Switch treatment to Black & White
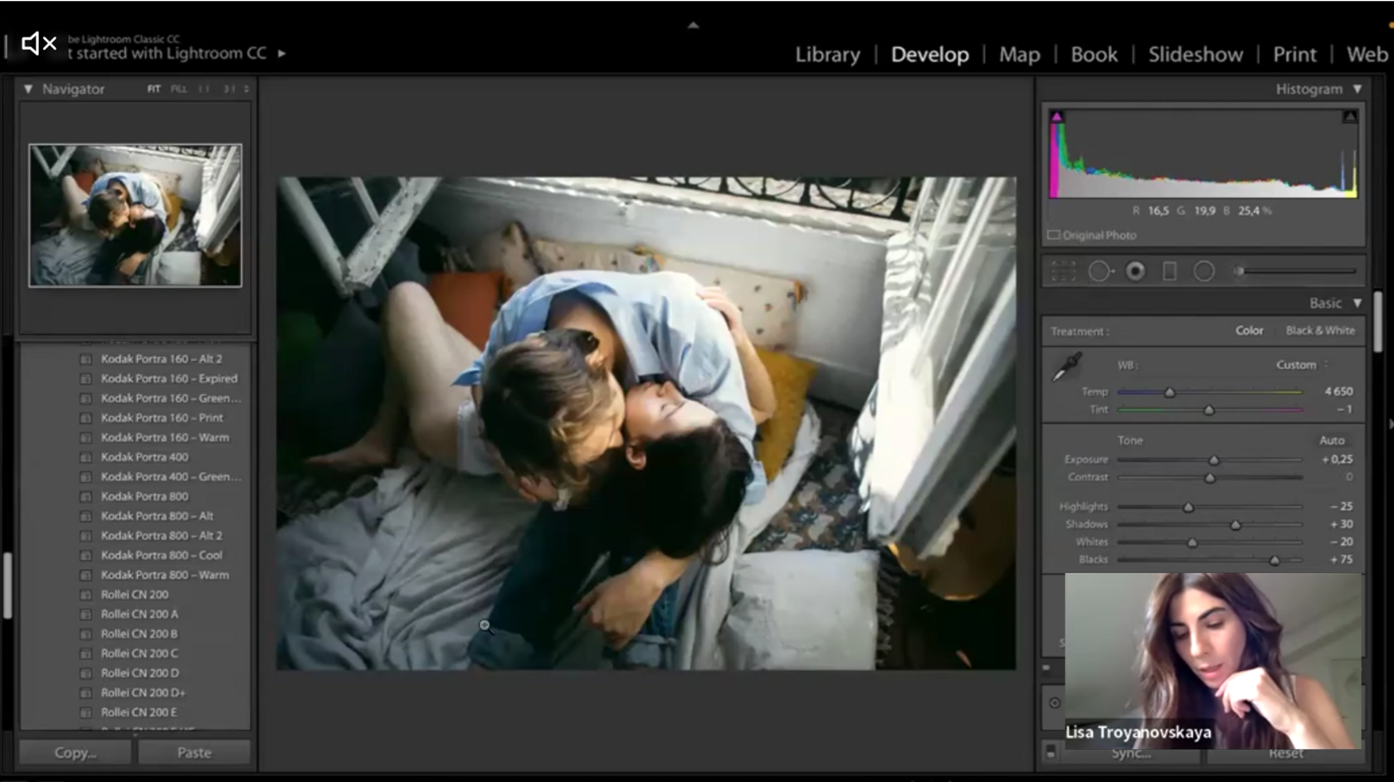This screenshot has height=782, width=1394. (1319, 331)
